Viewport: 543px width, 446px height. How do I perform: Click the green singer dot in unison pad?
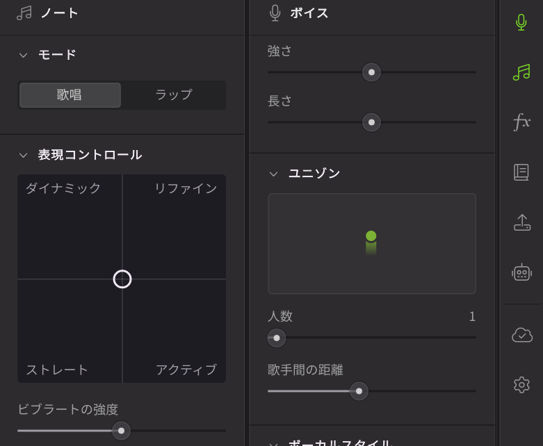tap(371, 236)
